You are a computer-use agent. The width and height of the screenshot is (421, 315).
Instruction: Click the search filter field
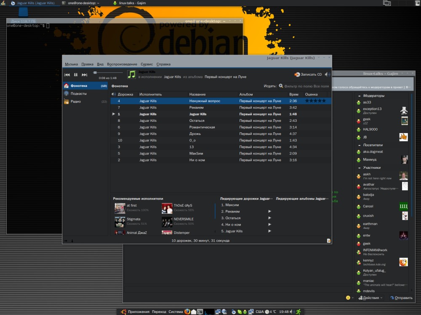click(x=306, y=86)
